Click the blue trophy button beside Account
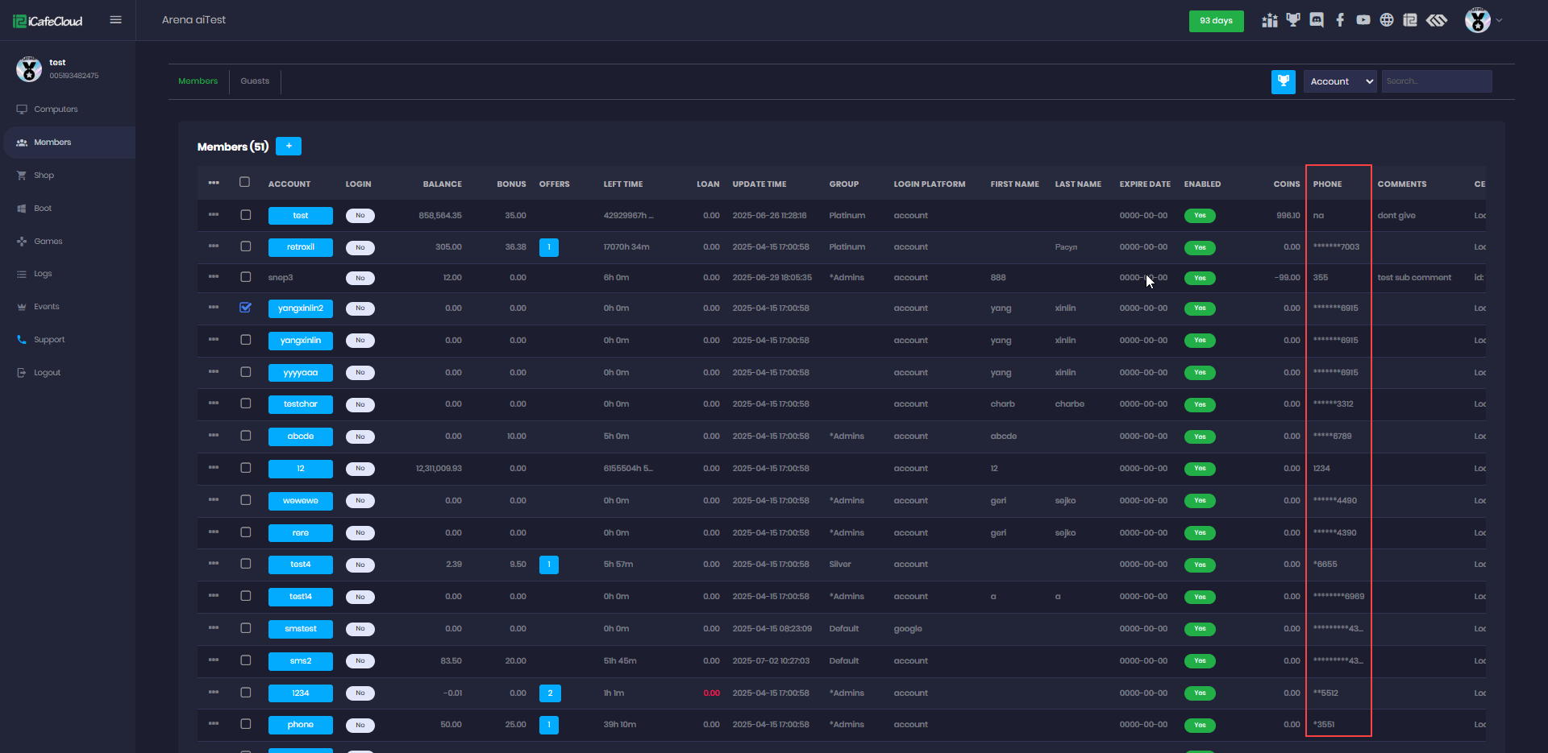Image resolution: width=1548 pixels, height=753 pixels. [x=1283, y=81]
